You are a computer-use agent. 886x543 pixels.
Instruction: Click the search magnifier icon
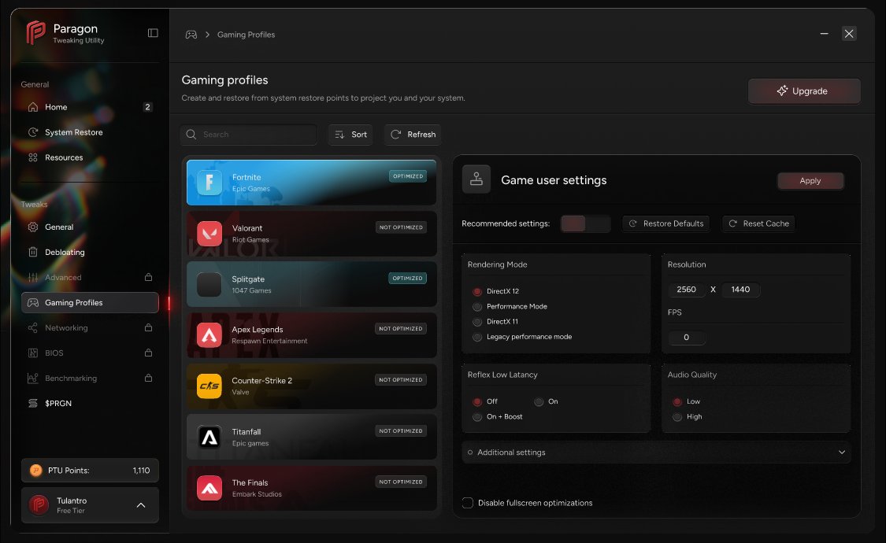(191, 135)
